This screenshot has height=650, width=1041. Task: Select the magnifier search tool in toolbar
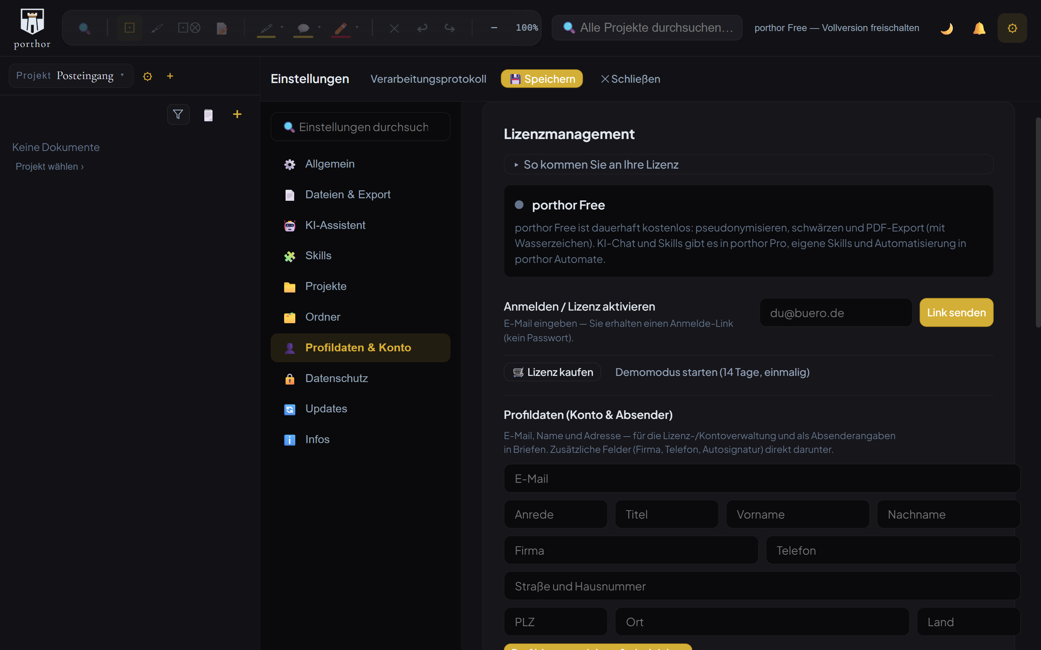84,29
